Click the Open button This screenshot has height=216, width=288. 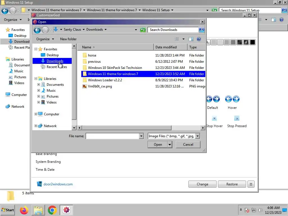pos(157,145)
